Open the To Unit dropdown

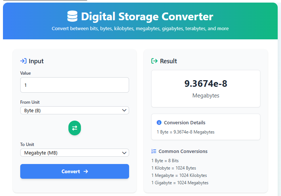(74, 153)
